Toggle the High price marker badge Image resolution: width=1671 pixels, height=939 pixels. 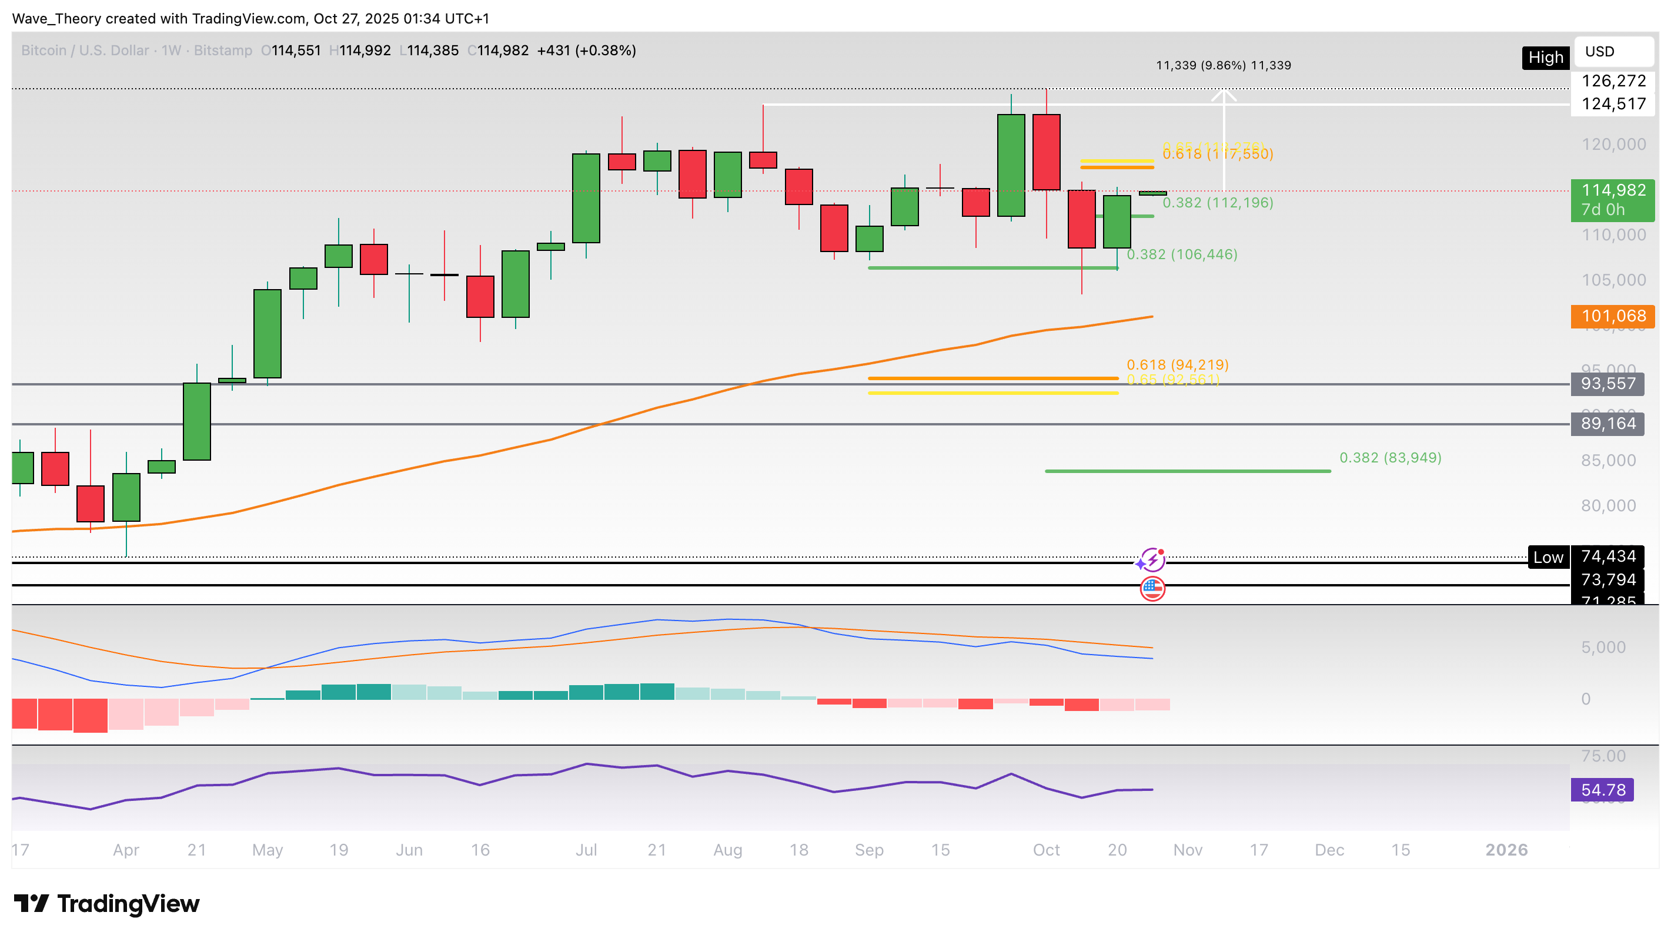(1546, 58)
